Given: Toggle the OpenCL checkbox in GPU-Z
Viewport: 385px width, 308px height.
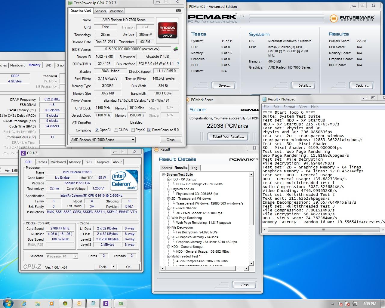Looking at the screenshot, I should [97, 130].
